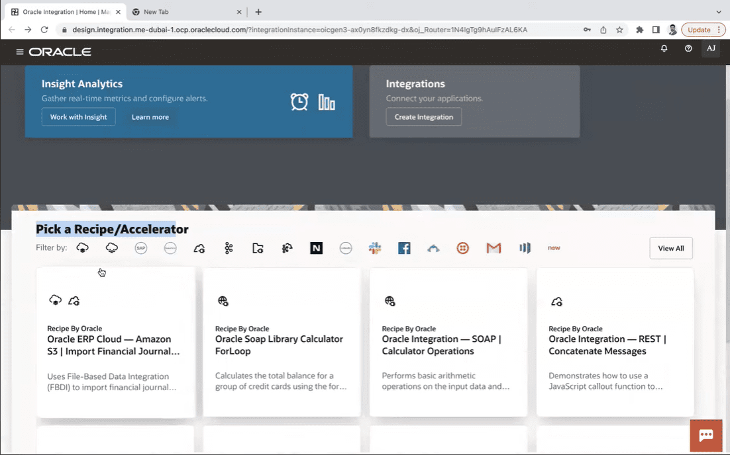Switch to the New Tab browser tab
This screenshot has width=730, height=455.
point(186,12)
